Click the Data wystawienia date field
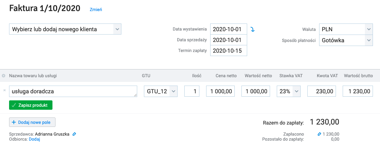380x146 pixels. pyautogui.click(x=229, y=29)
